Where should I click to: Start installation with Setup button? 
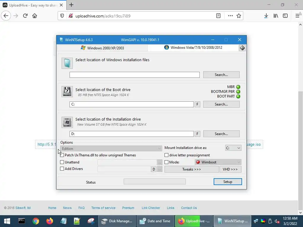click(x=228, y=182)
